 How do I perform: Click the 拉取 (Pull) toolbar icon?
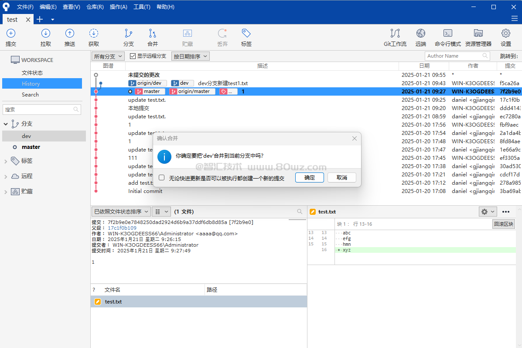click(46, 34)
